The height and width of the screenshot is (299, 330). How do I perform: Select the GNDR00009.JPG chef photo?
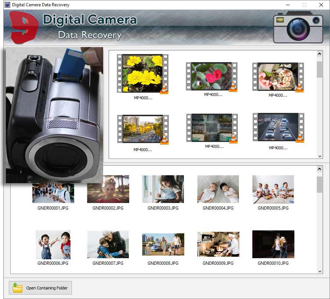click(x=218, y=244)
